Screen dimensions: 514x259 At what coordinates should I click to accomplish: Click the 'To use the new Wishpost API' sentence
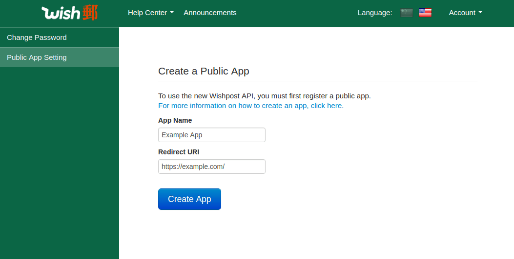click(x=265, y=96)
